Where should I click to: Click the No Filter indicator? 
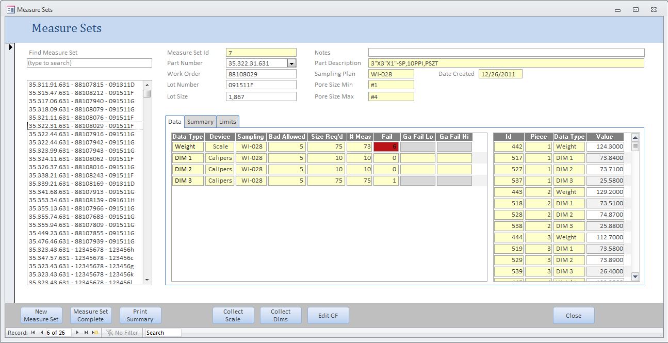[122, 333]
